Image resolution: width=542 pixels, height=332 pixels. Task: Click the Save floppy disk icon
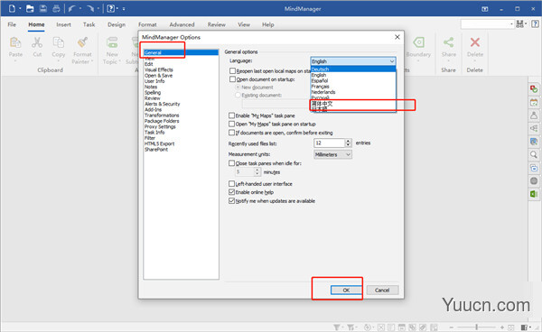click(43, 8)
